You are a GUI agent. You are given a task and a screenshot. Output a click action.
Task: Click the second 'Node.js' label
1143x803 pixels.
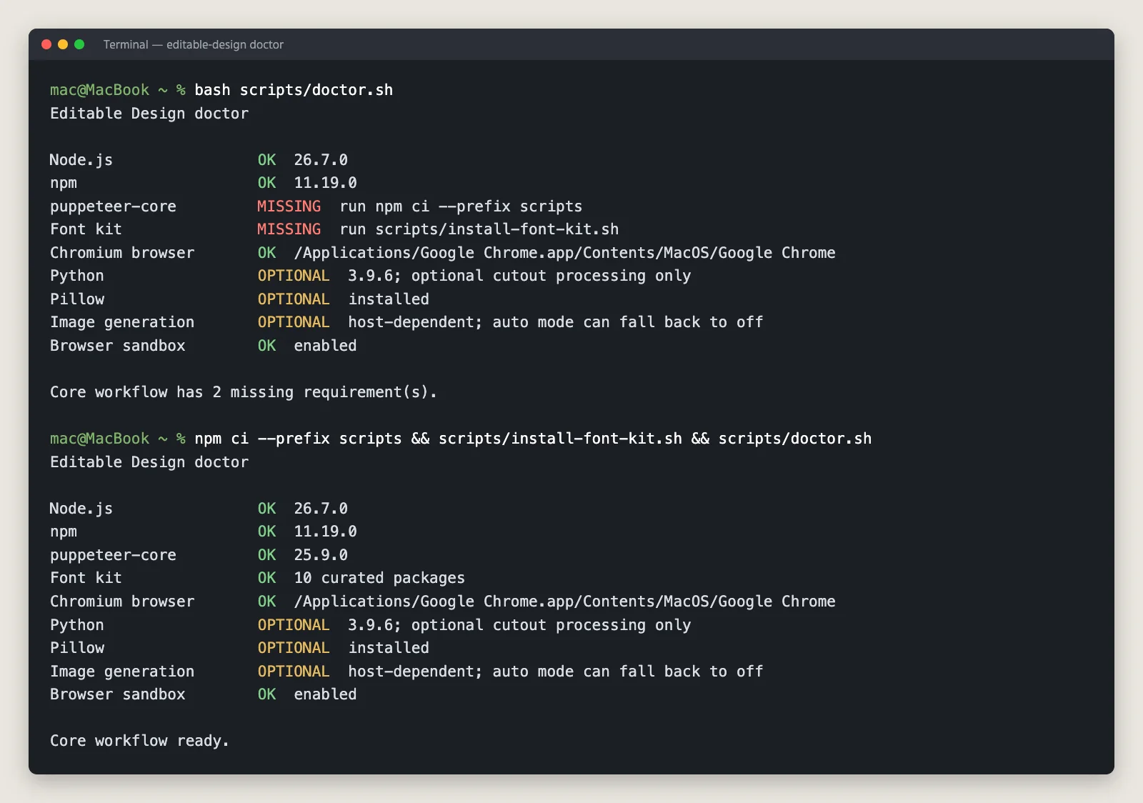point(81,509)
